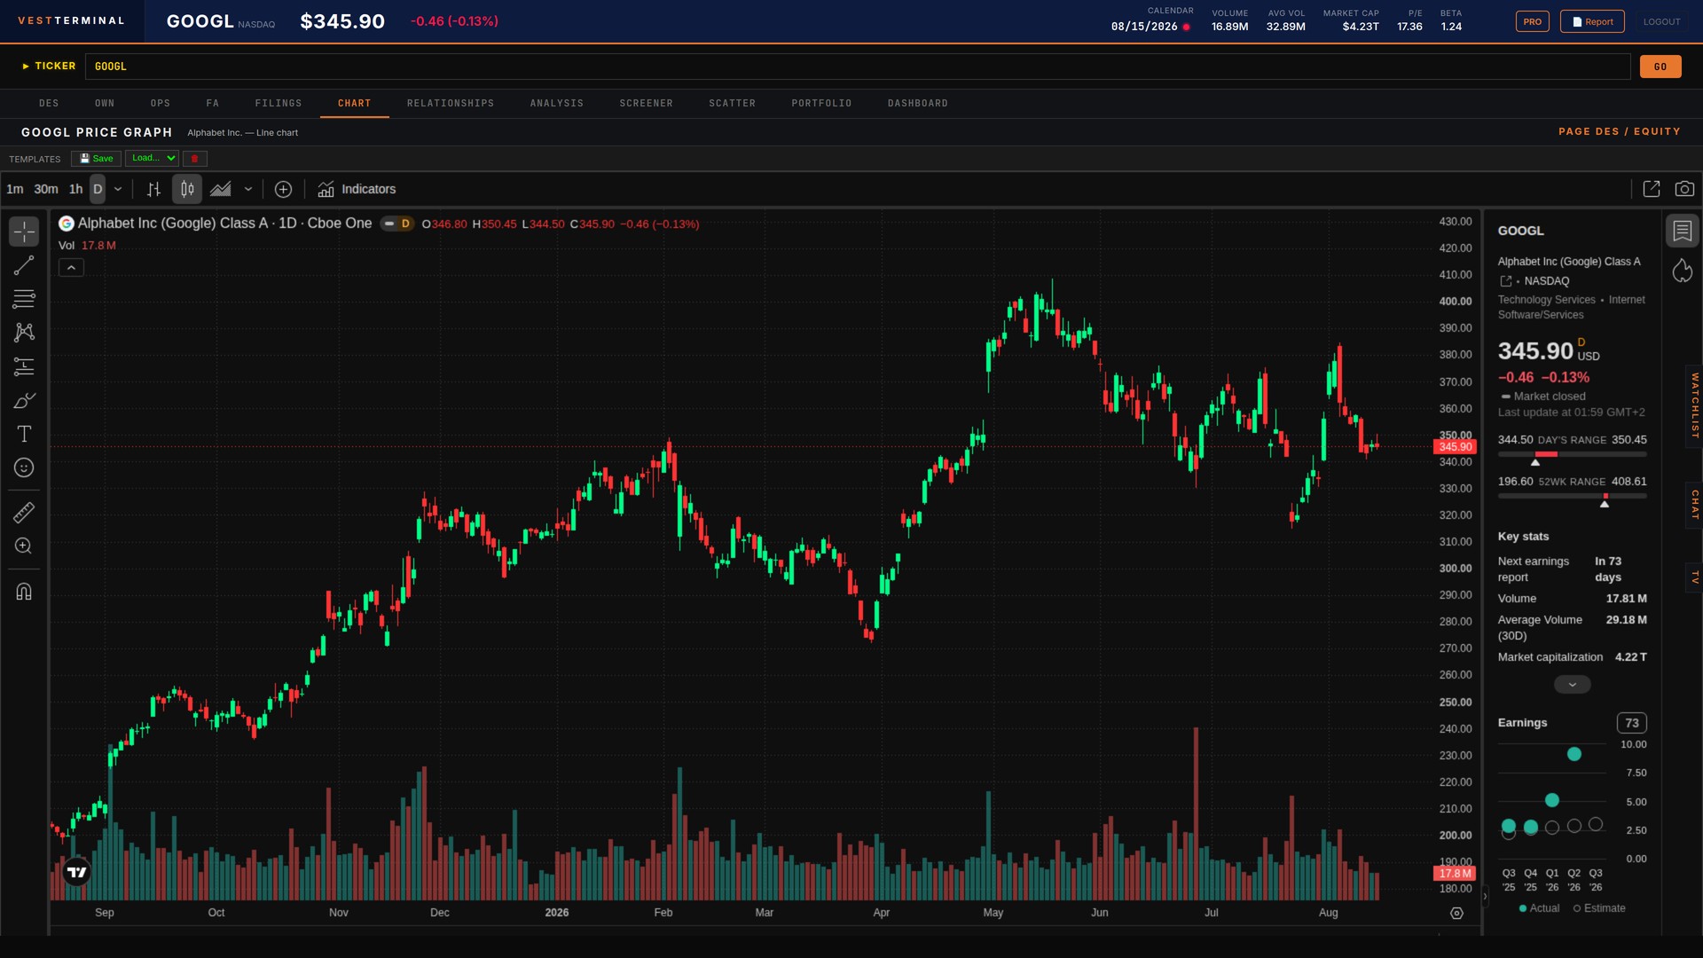Screen dimensions: 1703x958
Task: Click the day's range slider bar
Action: pyautogui.click(x=1572, y=454)
